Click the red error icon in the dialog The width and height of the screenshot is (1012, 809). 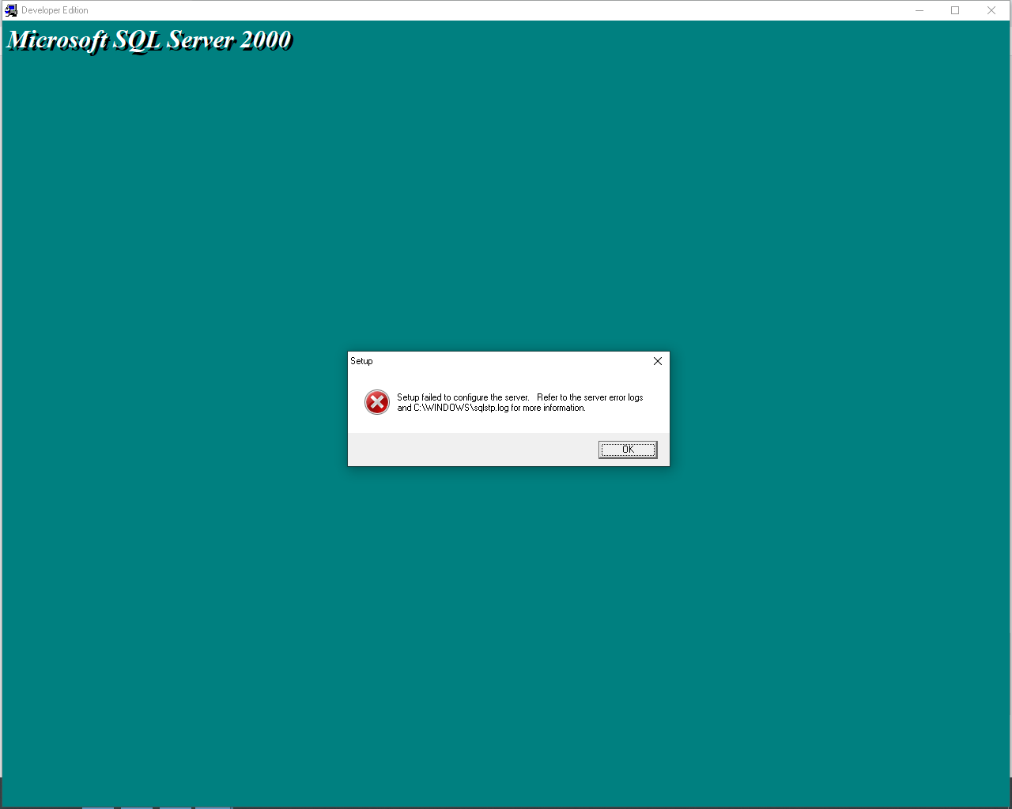[377, 402]
